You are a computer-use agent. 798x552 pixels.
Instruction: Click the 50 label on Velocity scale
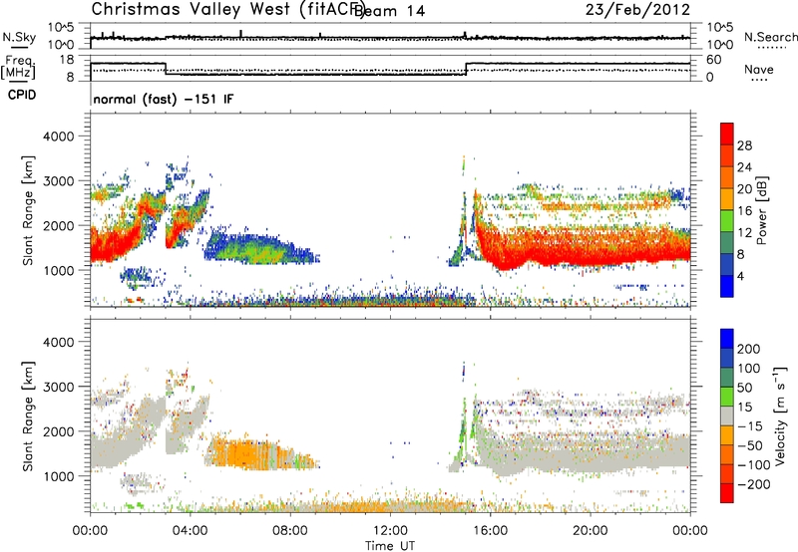(744, 388)
